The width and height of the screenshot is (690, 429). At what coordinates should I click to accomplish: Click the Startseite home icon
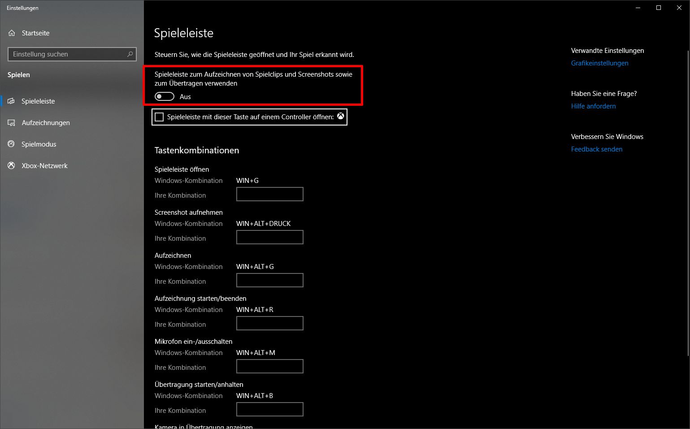pyautogui.click(x=12, y=33)
